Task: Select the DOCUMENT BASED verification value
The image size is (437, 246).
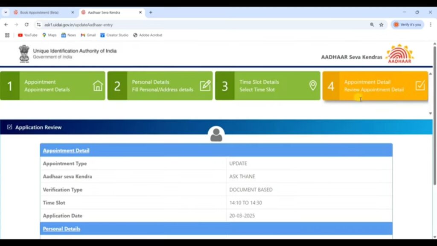Action: (x=251, y=190)
